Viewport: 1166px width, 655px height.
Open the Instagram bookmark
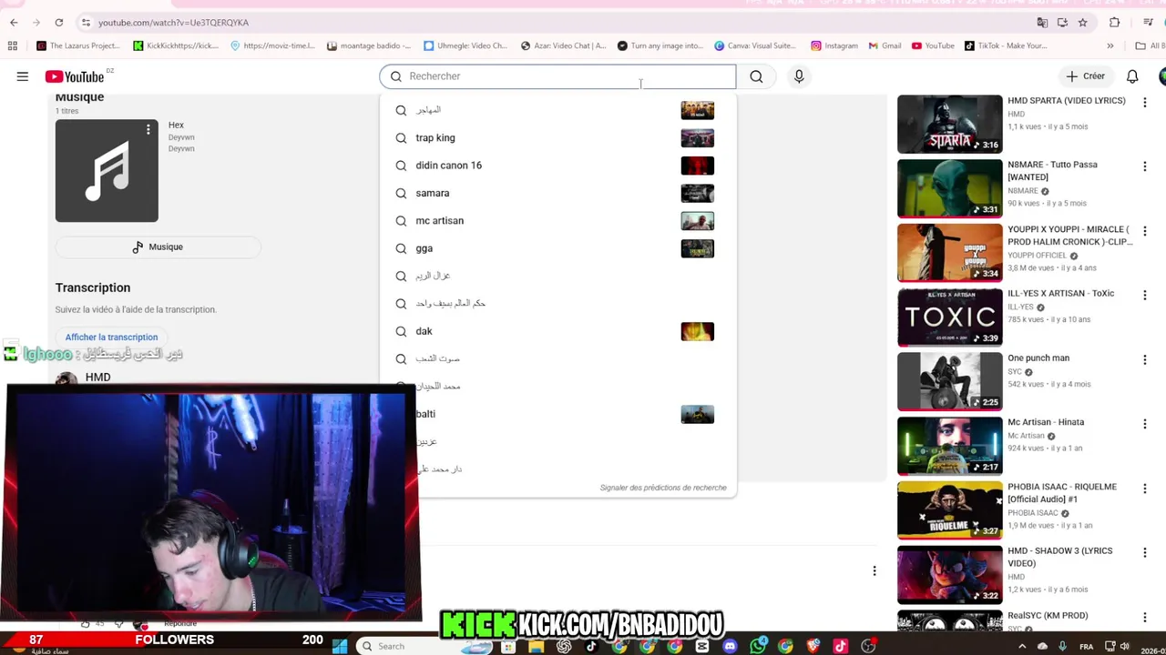[834, 45]
